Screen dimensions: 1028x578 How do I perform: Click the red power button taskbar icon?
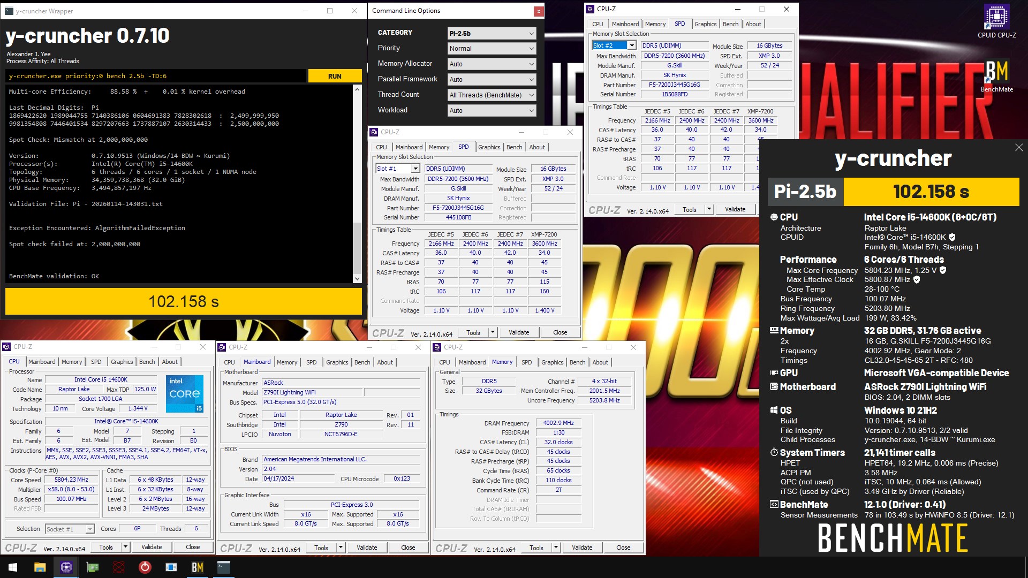[x=145, y=567]
